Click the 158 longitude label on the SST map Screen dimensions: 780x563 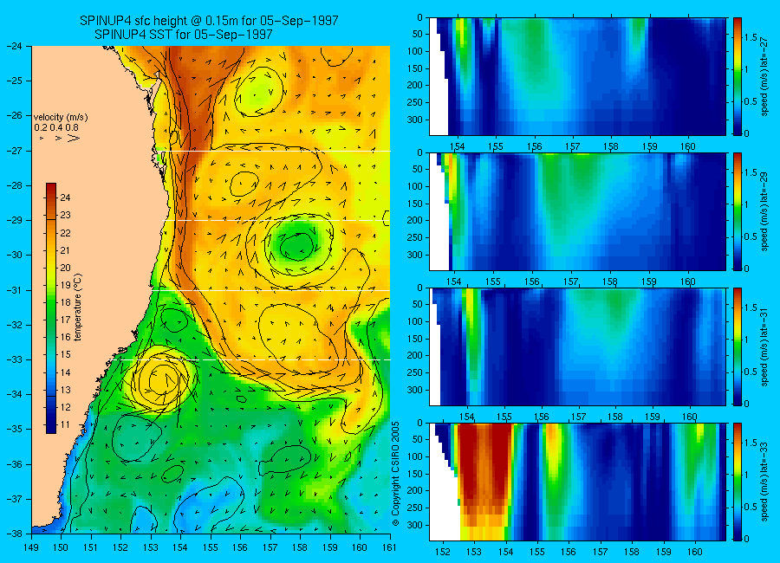[300, 547]
